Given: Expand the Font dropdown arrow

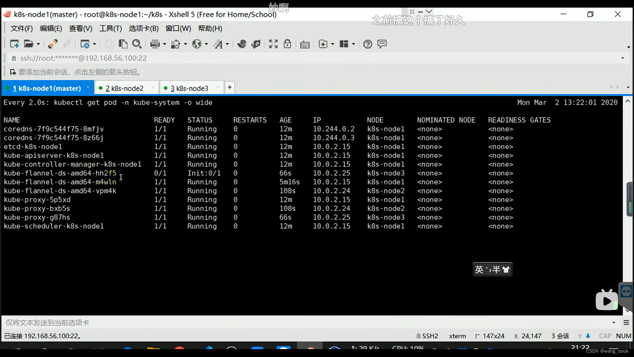Looking at the screenshot, I should (x=227, y=44).
